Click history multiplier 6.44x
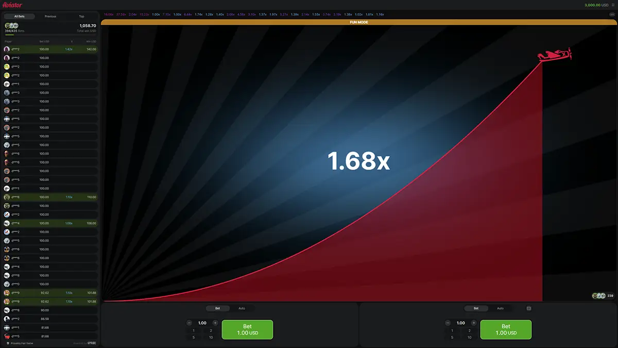This screenshot has height=348, width=618. [187, 14]
